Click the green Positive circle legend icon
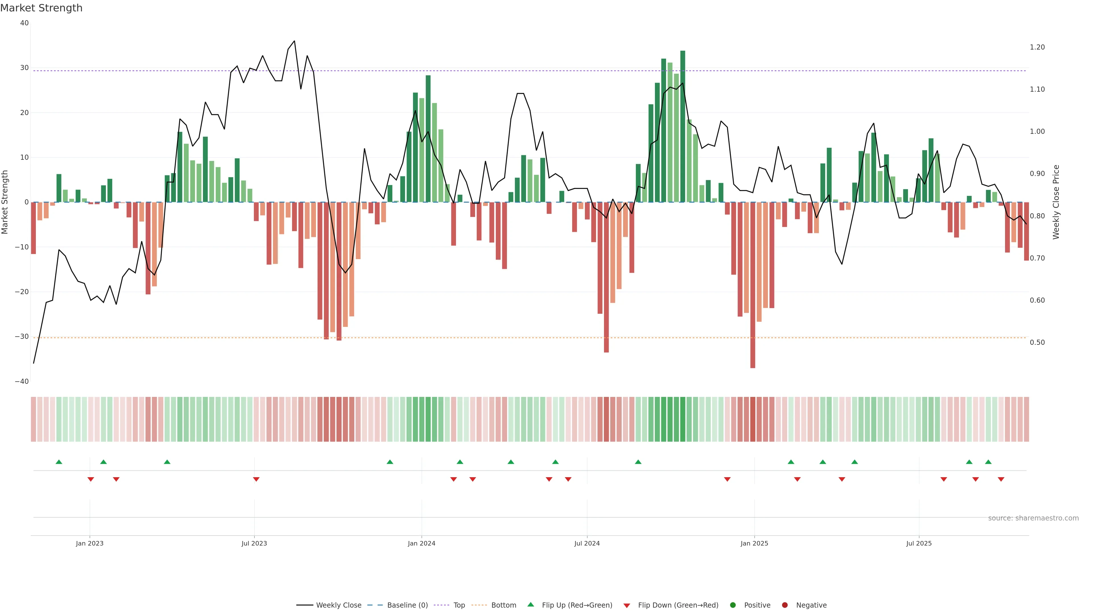The height and width of the screenshot is (615, 1093). (x=733, y=605)
